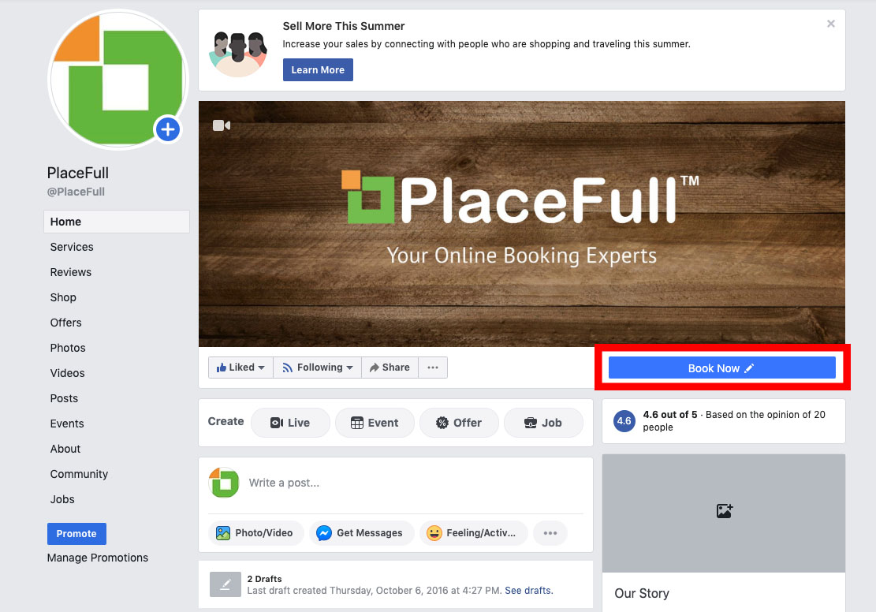Click the PlaceFull page name
The image size is (876, 612).
(x=77, y=173)
